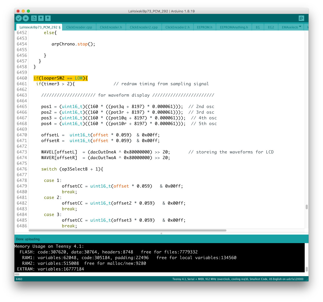The width and height of the screenshot is (323, 302).
Task: Click the macOS yellow minimize button
Action: point(23,11)
